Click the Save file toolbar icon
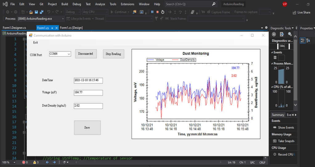315x167 pixels. click(x=36, y=12)
